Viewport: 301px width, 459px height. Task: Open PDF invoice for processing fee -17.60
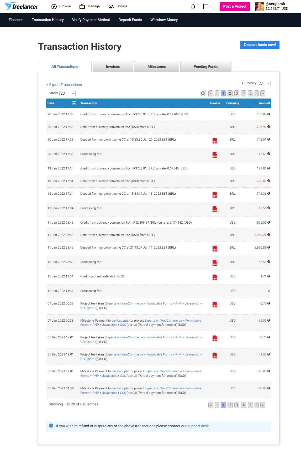click(215, 155)
